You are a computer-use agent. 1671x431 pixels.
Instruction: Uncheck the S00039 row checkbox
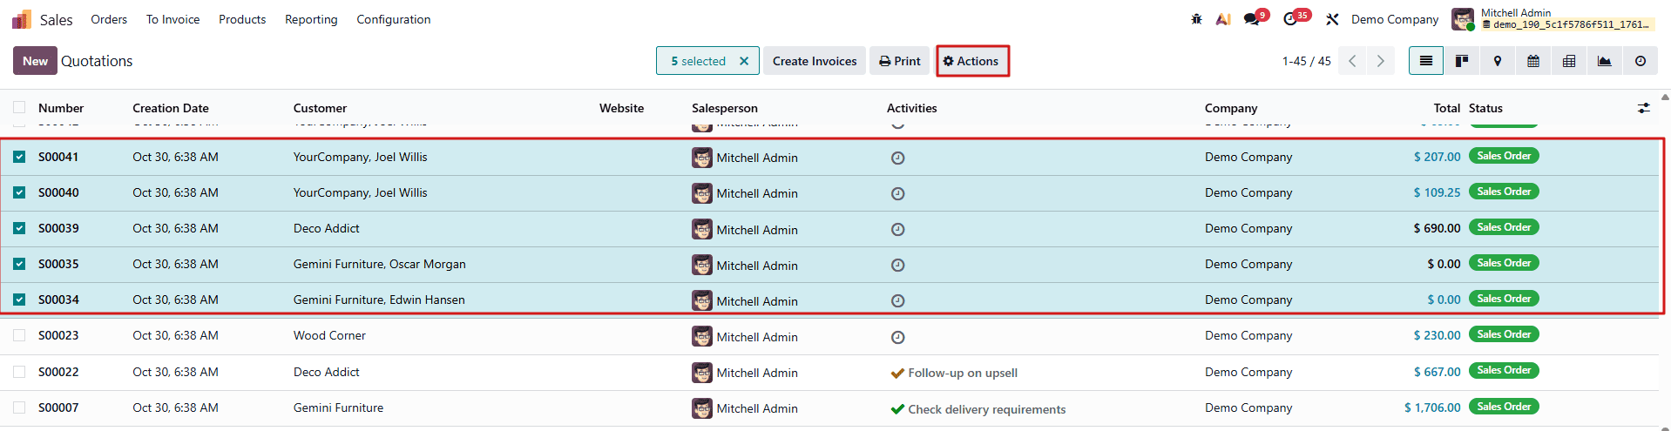tap(19, 228)
